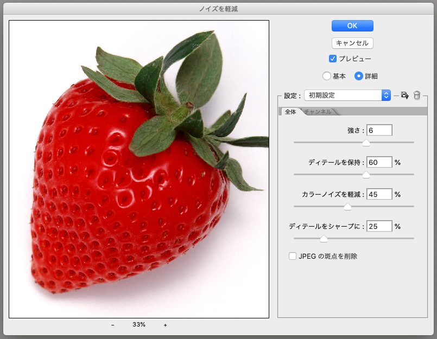Click the ディテールをシャープに slider handle

point(324,239)
